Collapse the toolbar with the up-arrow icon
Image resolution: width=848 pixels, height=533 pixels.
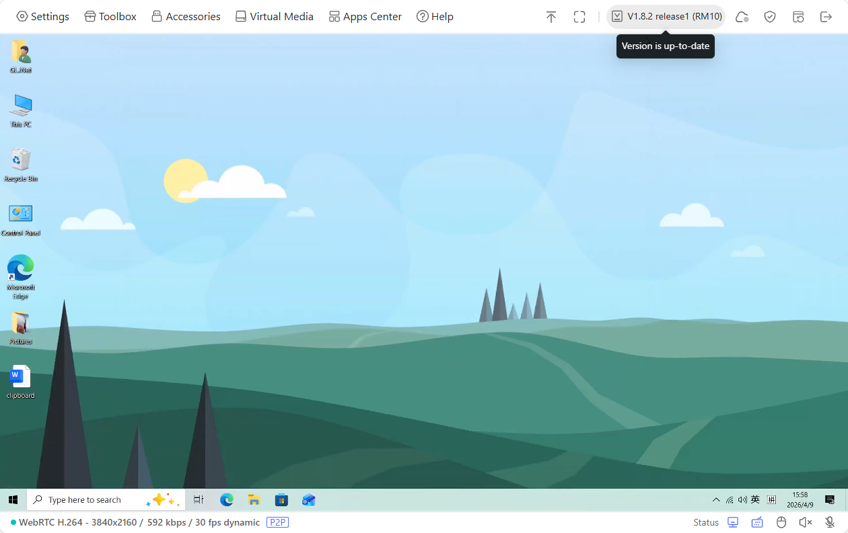(551, 17)
